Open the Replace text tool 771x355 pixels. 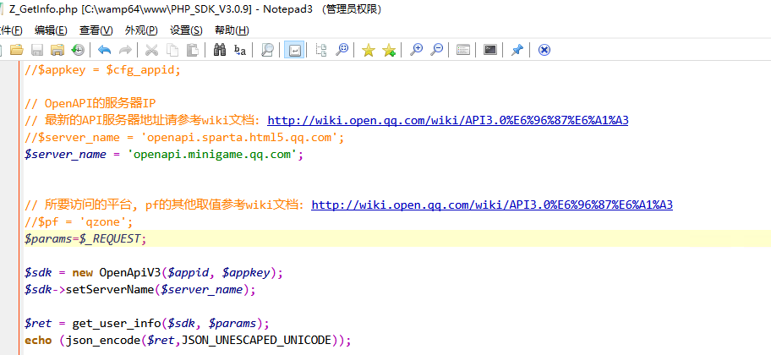pos(240,50)
